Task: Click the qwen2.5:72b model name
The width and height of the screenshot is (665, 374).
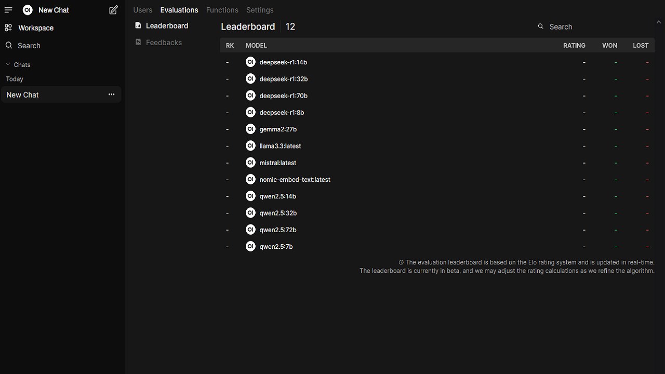Action: pos(278,230)
